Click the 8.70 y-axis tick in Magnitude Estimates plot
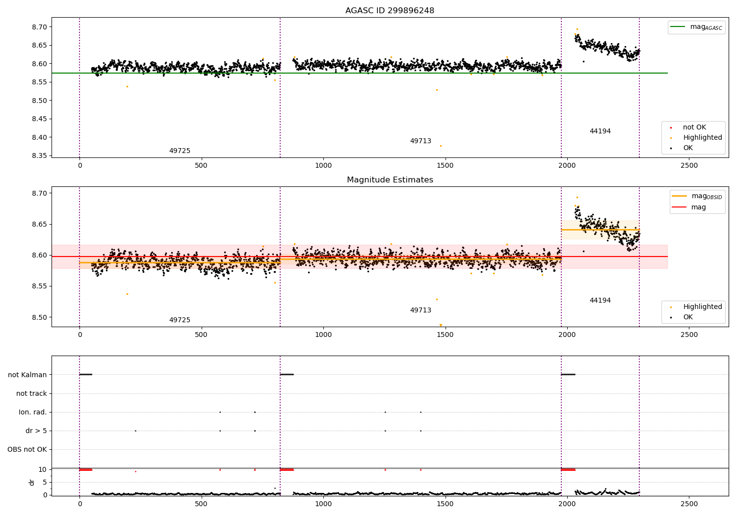The width and height of the screenshot is (736, 515). tap(40, 193)
